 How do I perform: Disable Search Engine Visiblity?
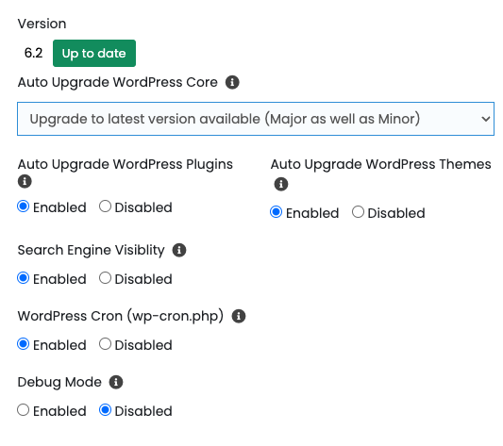coord(105,278)
